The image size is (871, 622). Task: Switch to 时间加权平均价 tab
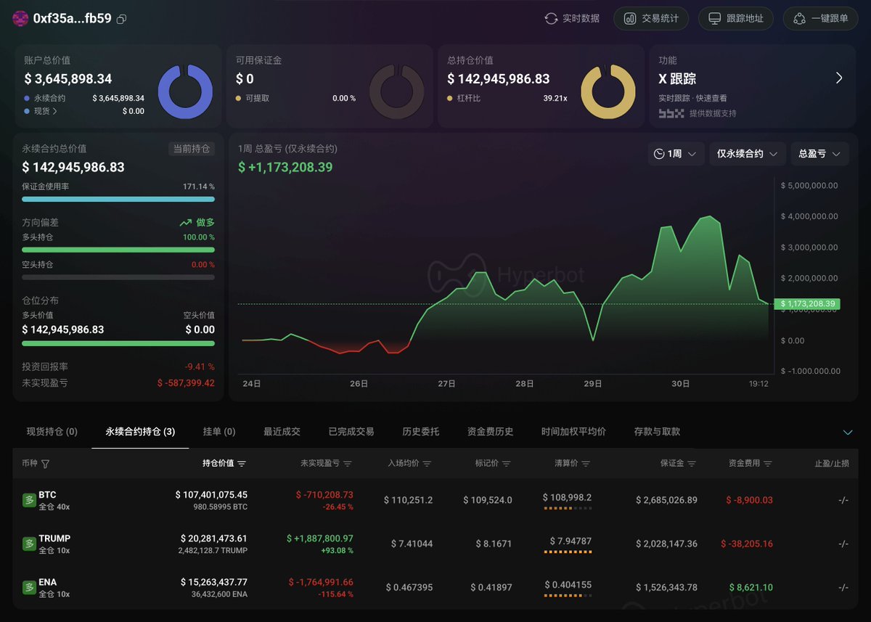[573, 432]
